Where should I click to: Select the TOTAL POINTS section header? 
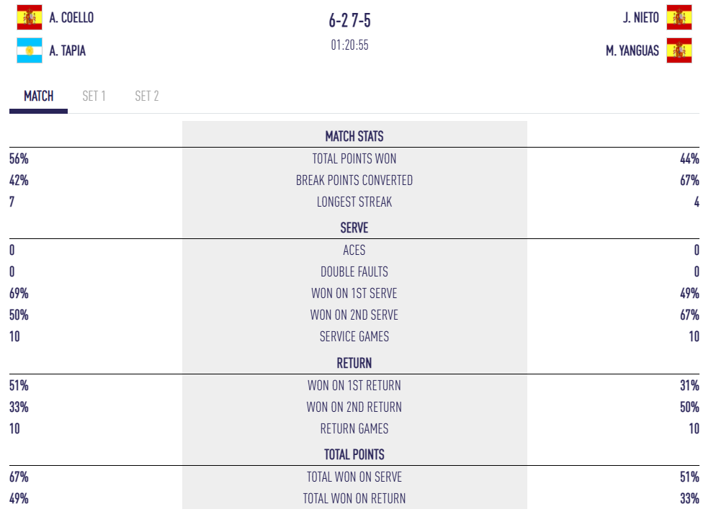(x=354, y=454)
